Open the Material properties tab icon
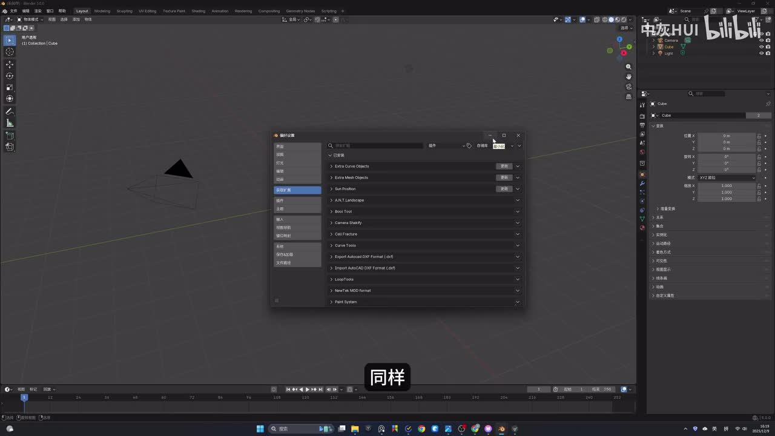775x436 pixels. click(642, 228)
